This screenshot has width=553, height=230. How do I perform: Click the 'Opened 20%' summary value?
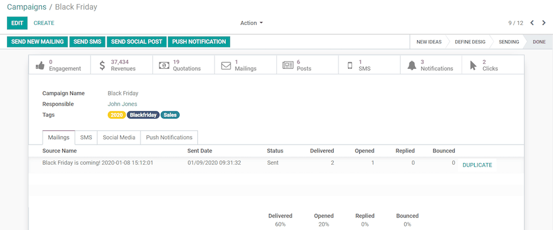324,224
